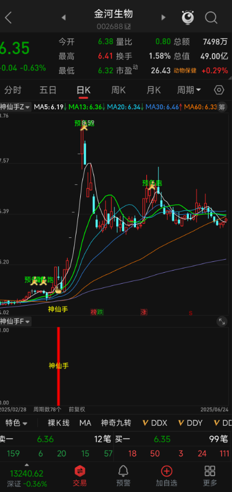Tap the L2 level badge beside the stock code

click(127, 27)
